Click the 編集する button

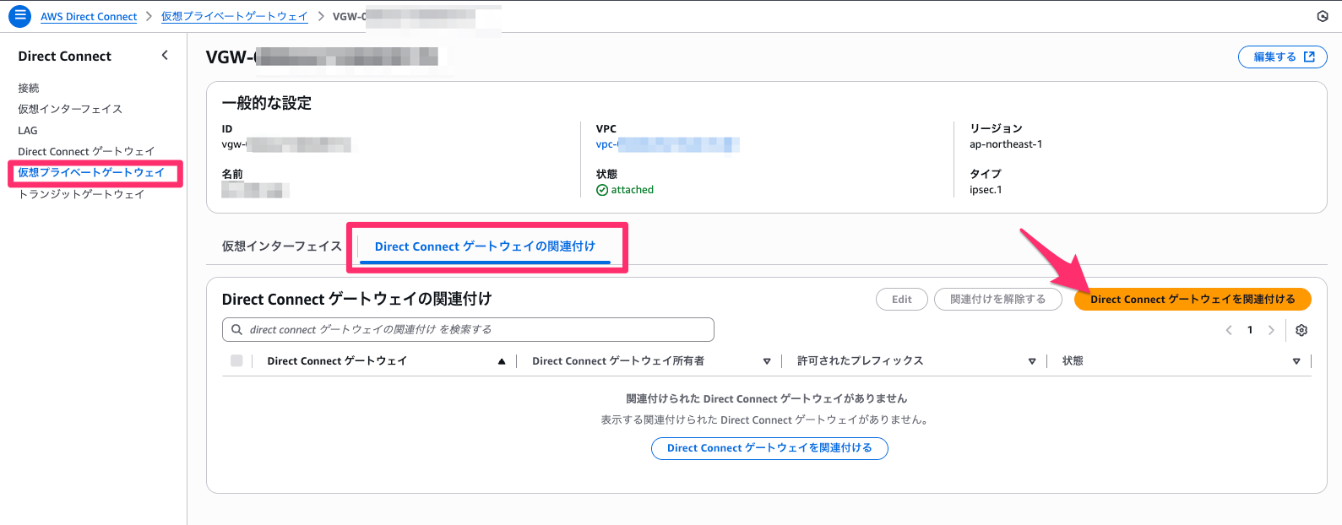pos(1282,57)
